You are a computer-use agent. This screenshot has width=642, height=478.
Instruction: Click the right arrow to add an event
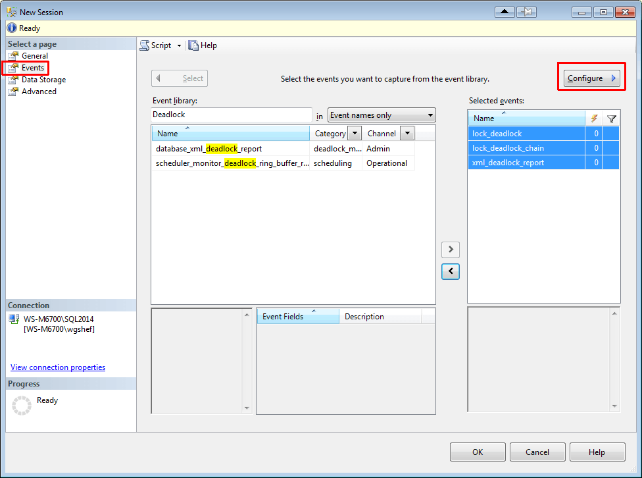(x=450, y=250)
